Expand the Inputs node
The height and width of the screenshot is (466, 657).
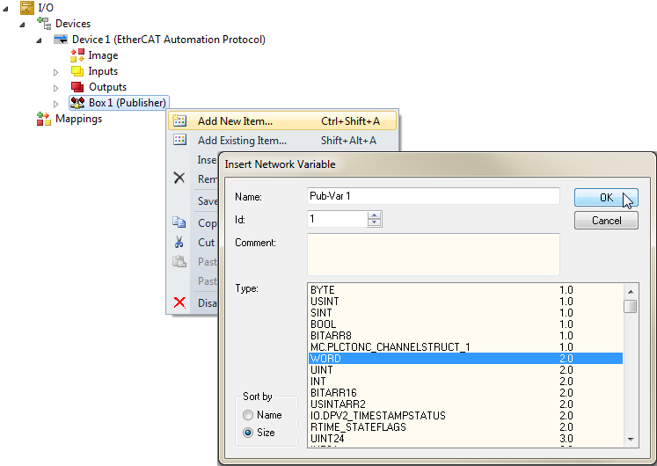(x=55, y=72)
